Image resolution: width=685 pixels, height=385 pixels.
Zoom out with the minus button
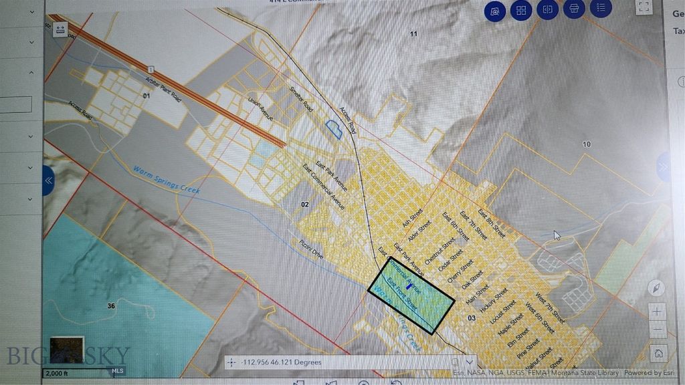tap(658, 330)
